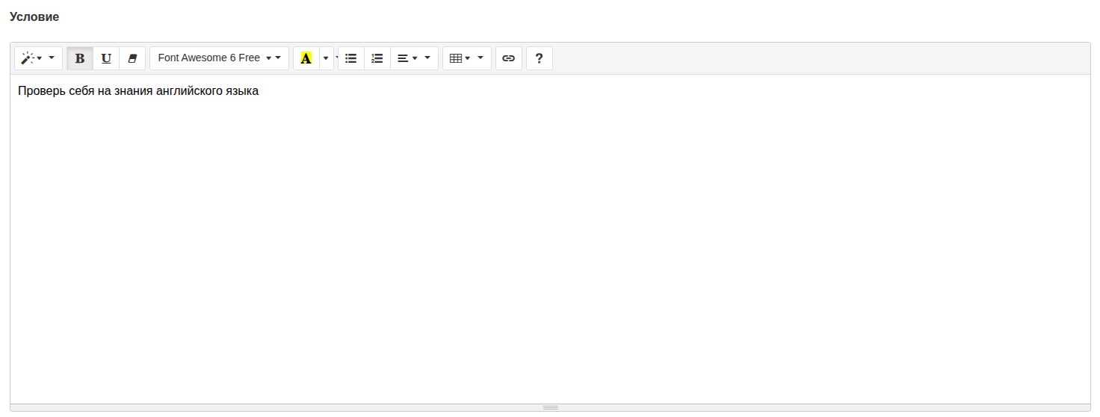Open the magic wand style dropdown
The width and height of the screenshot is (1100, 417).
pos(38,58)
